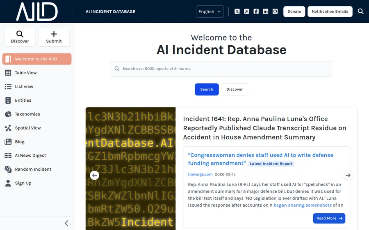Open the Entities menu item

37,100
